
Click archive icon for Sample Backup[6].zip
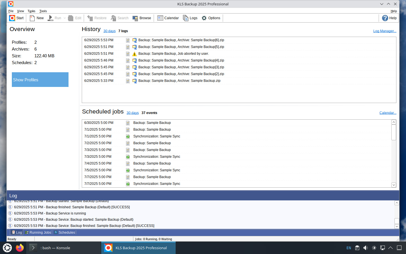(134, 40)
